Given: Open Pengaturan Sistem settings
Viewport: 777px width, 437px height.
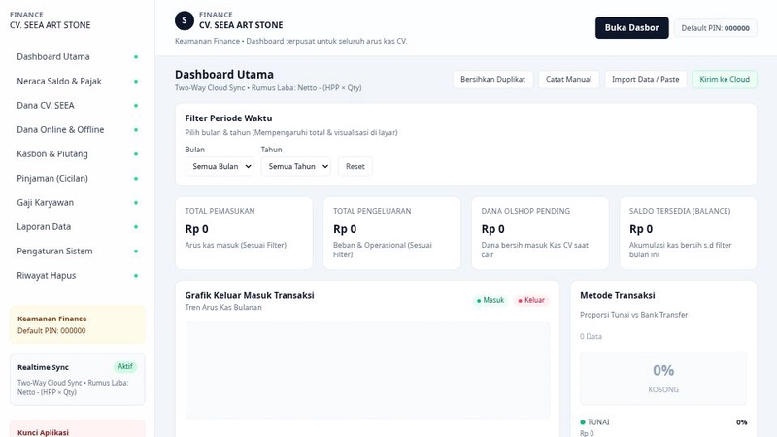Looking at the screenshot, I should tap(78, 252).
